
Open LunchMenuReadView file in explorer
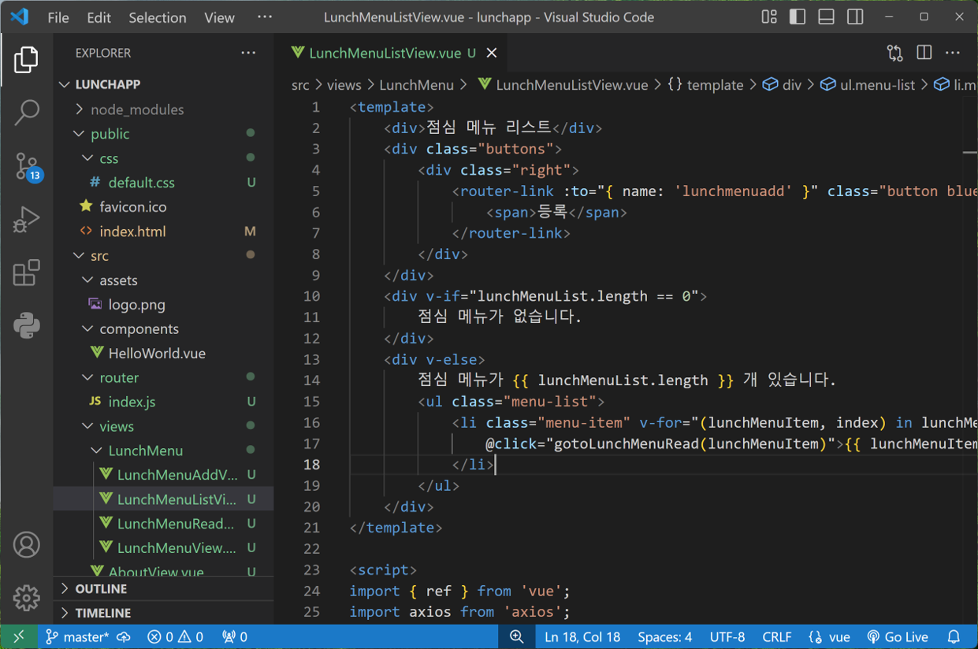pyautogui.click(x=164, y=524)
